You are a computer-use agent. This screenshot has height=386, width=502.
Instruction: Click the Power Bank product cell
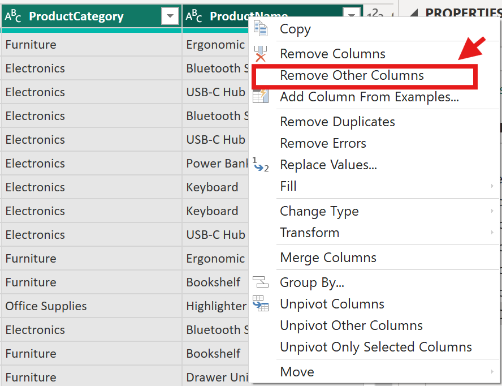pos(216,163)
